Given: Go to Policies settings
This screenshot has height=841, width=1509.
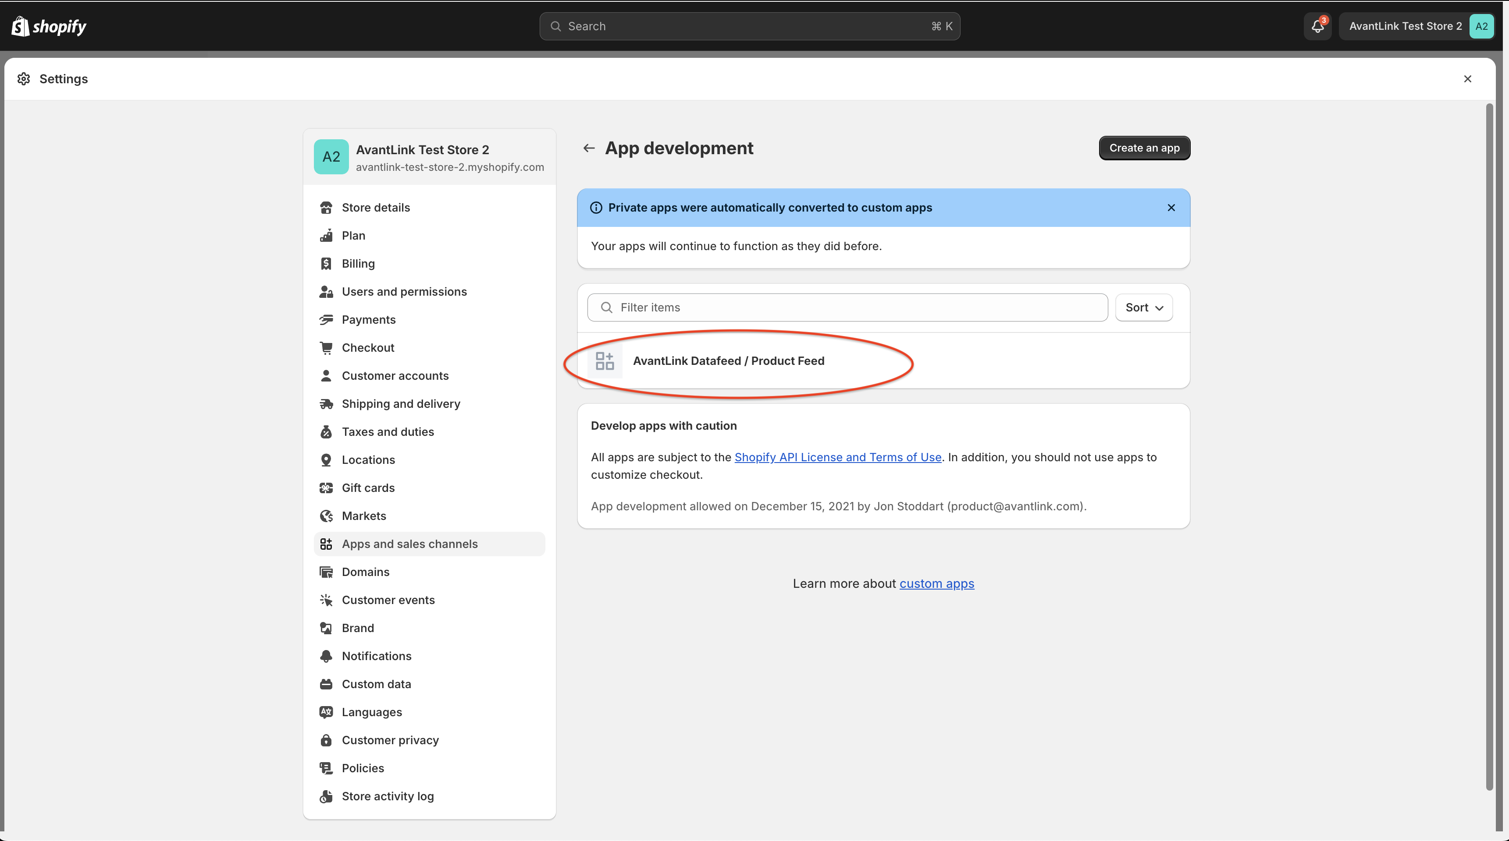Looking at the screenshot, I should (x=429, y=768).
